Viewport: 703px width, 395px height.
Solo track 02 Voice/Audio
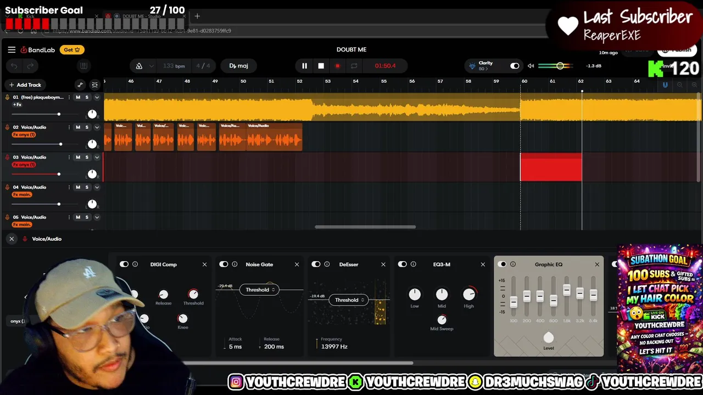87,127
